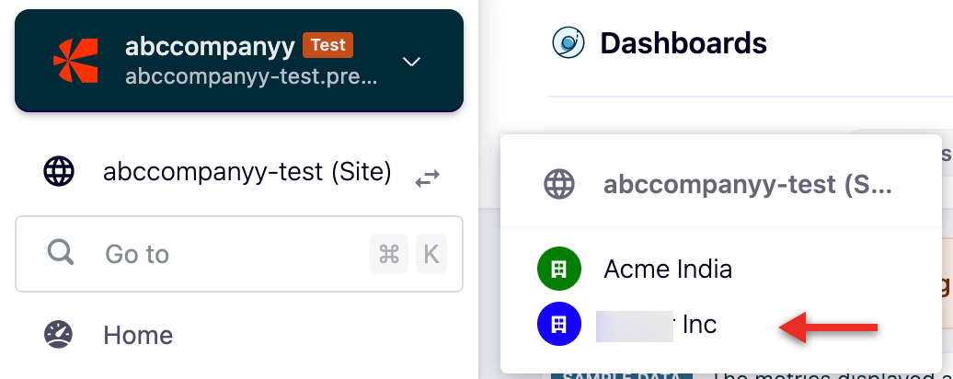Screen dimensions: 953x379
Task: Open the sidebar abccompanyy-test (Site) entity selector
Action: click(x=247, y=172)
